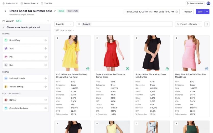Show info for Boost/Bury rule

click(46, 40)
